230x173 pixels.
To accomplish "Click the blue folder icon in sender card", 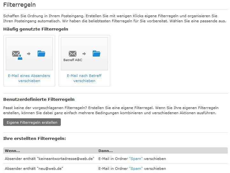I will [41, 53].
